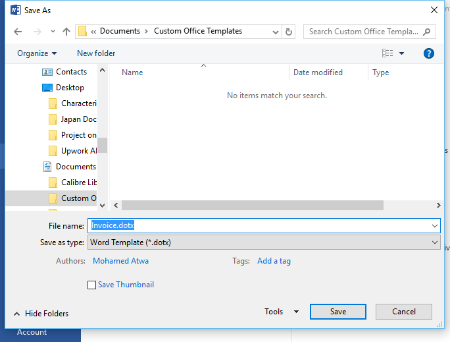Viewport: 450px width, 342px height.
Task: Open Help with the question mark icon
Action: pos(429,53)
